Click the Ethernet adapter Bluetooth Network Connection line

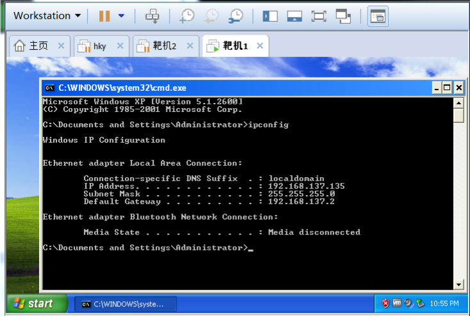160,217
